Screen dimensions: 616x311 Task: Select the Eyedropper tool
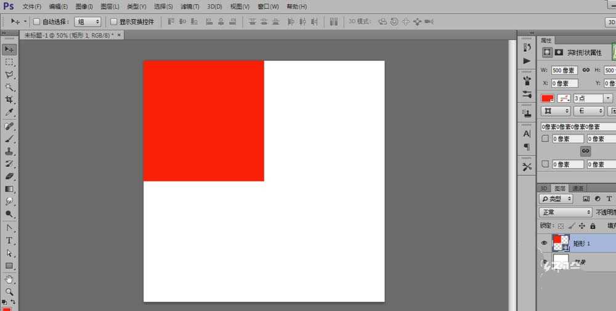pos(9,113)
